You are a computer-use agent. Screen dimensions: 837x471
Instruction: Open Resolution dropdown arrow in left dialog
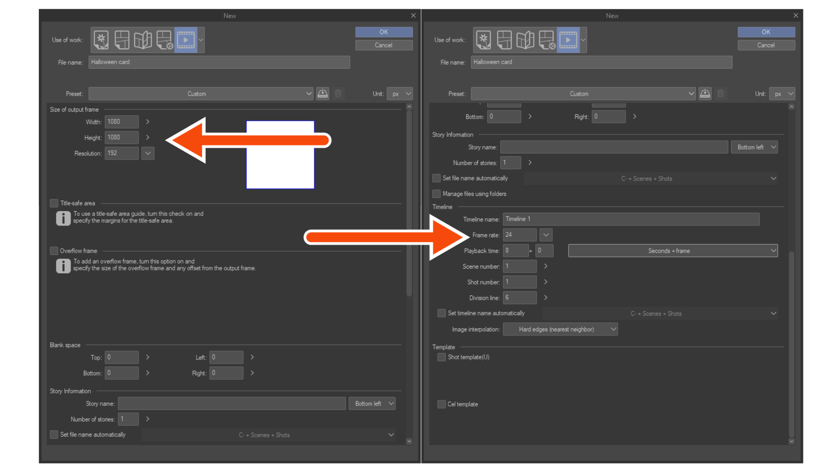coord(148,153)
